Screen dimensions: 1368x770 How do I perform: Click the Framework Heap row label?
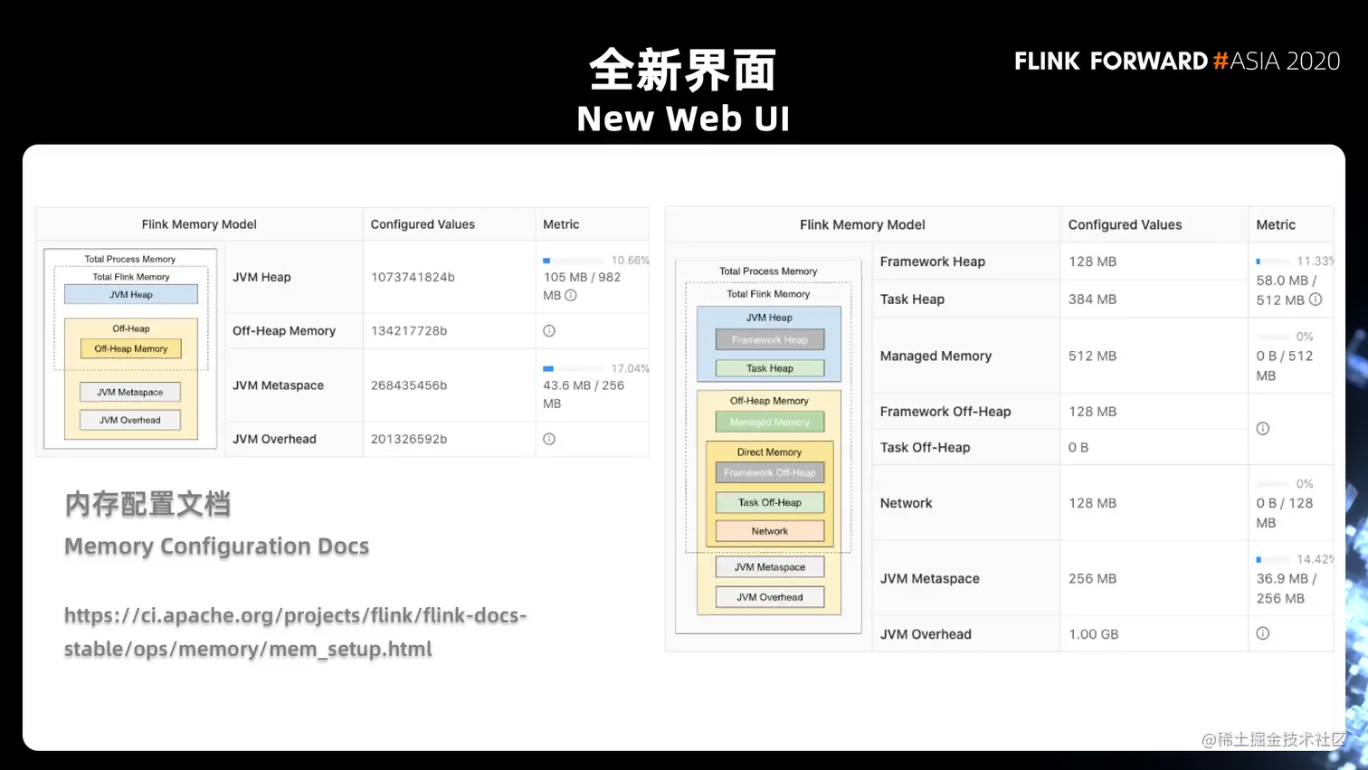coord(933,261)
